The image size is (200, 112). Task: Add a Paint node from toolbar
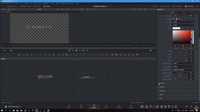pos(32,55)
